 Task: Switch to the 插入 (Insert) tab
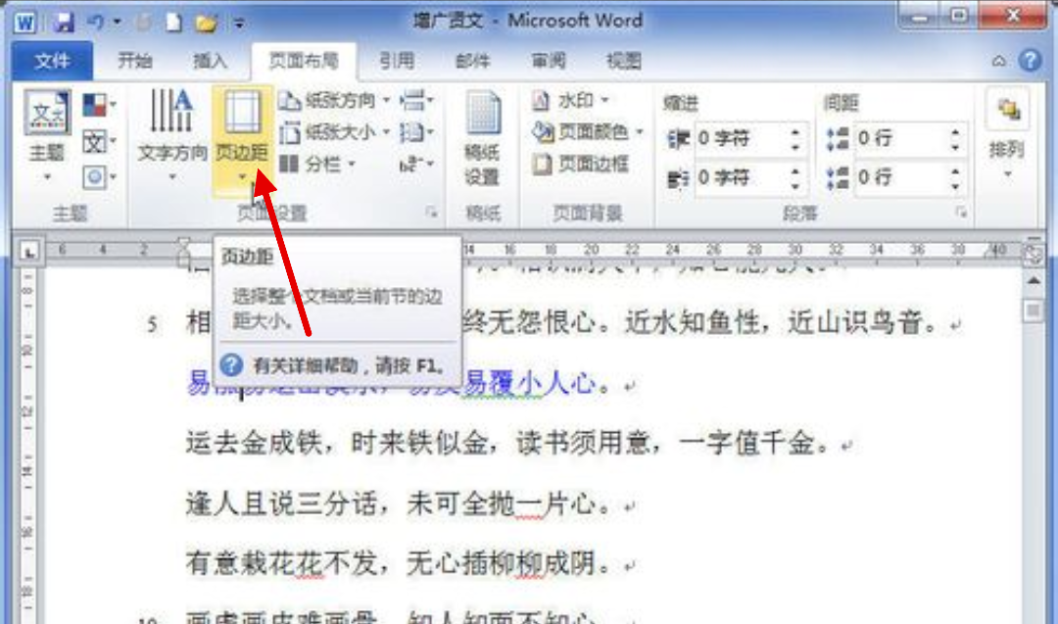(210, 62)
